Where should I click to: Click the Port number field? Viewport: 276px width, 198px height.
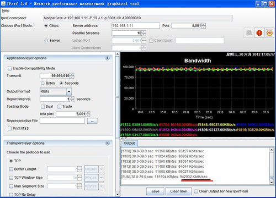187,26
